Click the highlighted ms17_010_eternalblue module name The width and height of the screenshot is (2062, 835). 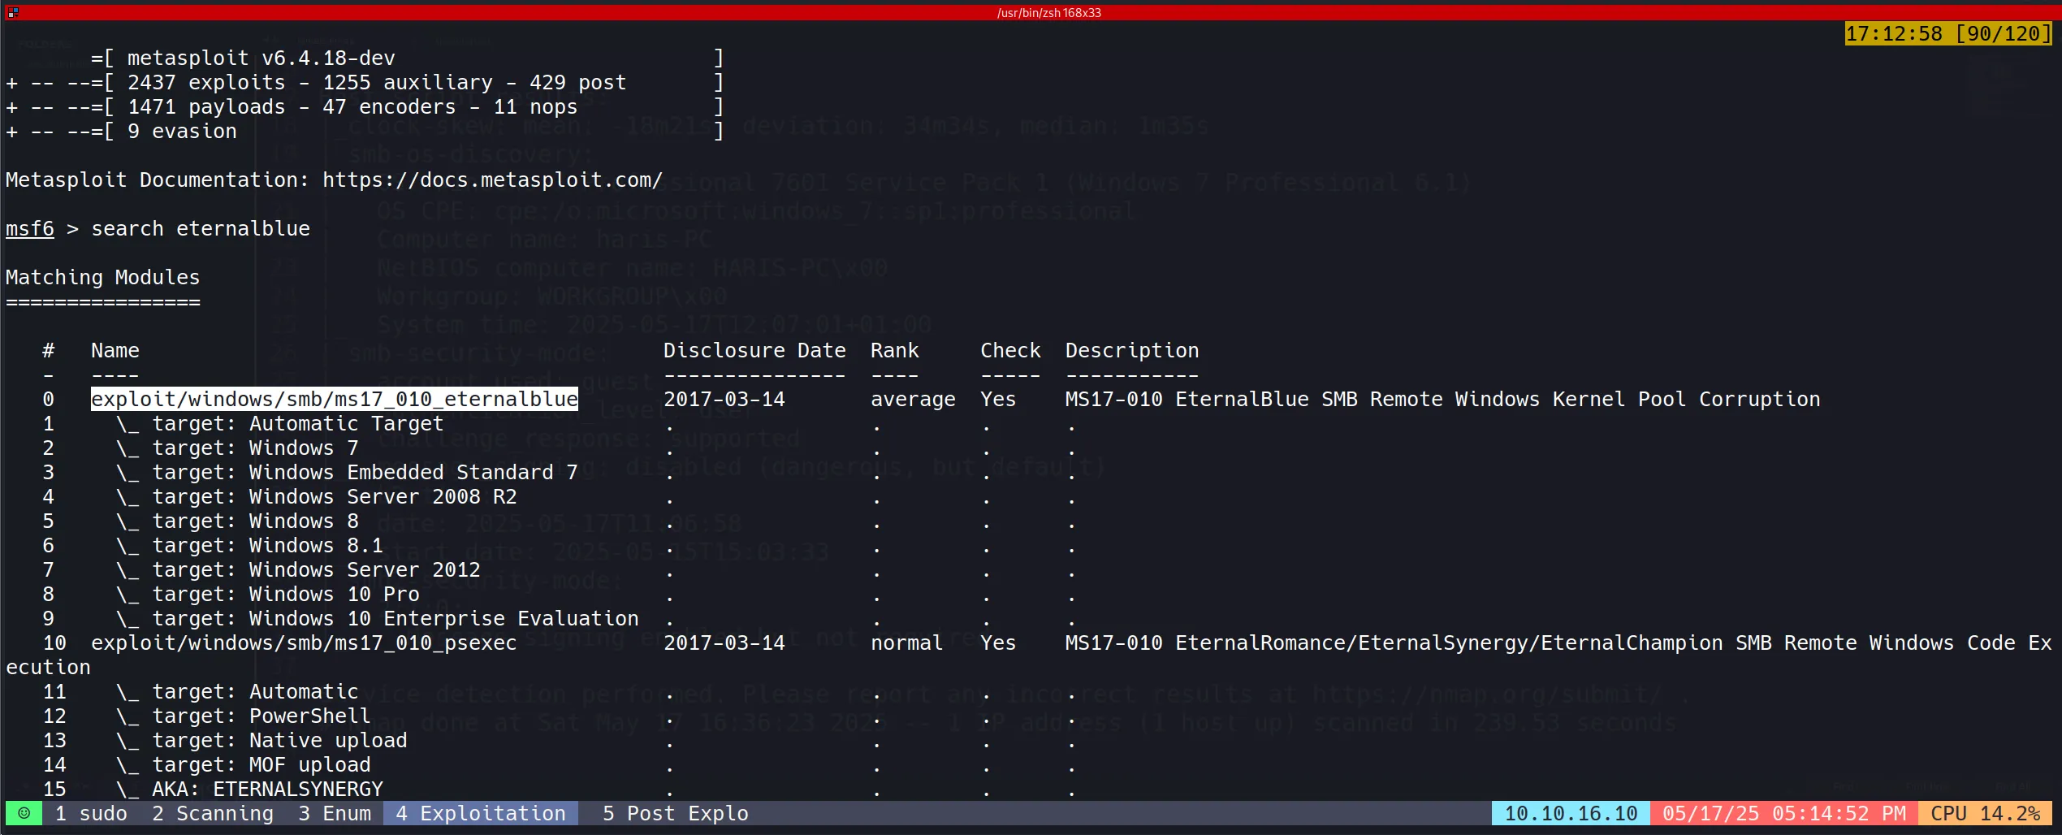coord(334,399)
